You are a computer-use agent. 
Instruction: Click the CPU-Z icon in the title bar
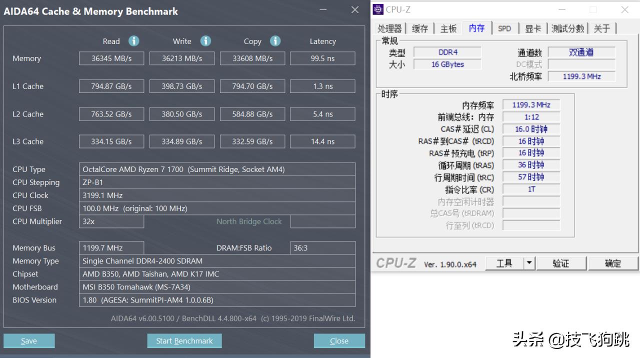[x=378, y=9]
